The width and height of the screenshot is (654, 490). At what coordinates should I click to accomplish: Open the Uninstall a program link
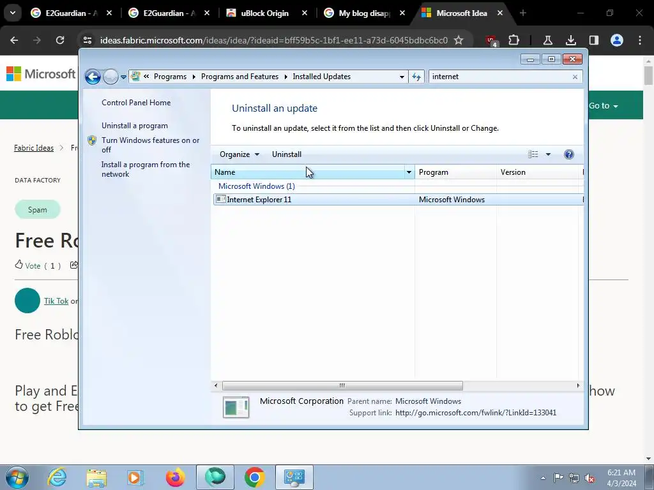[134, 126]
